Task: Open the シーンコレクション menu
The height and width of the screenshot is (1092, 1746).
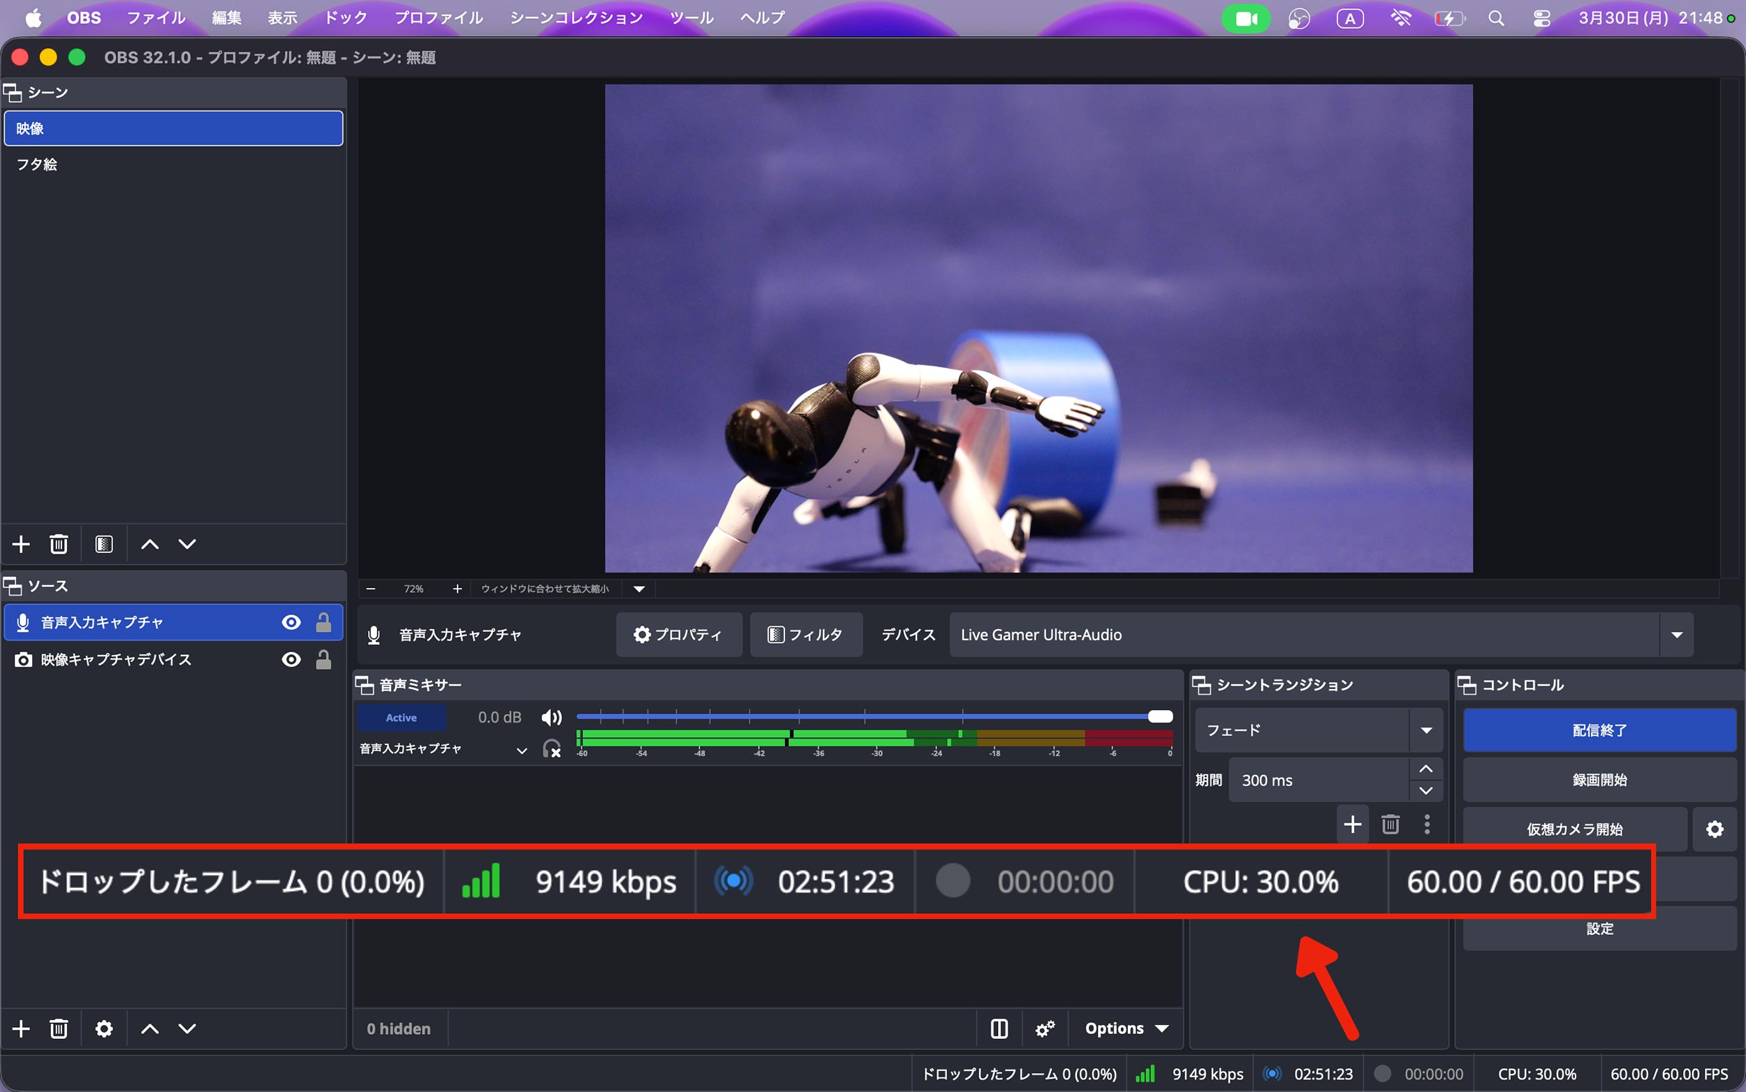Action: (x=575, y=17)
